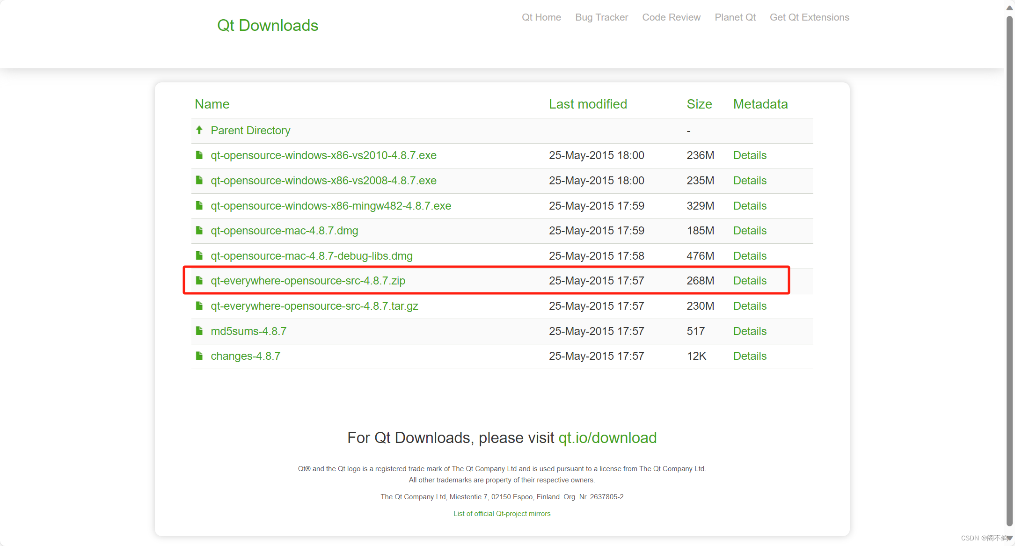Sort by Name column header

212,104
